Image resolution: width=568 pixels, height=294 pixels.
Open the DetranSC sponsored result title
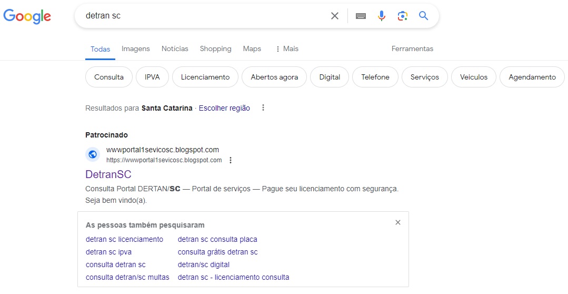[x=108, y=174]
